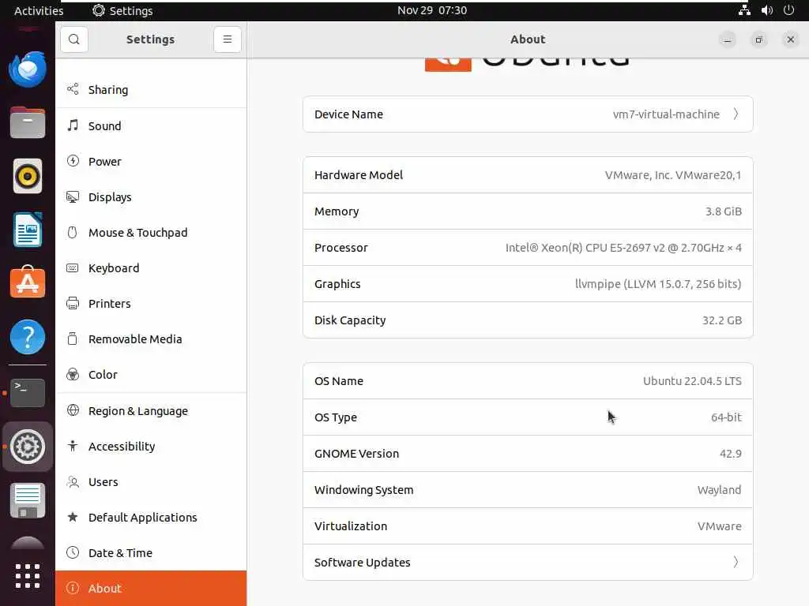This screenshot has width=809, height=606.
Task: Open Ubuntu Software from the dock
Action: (28, 282)
